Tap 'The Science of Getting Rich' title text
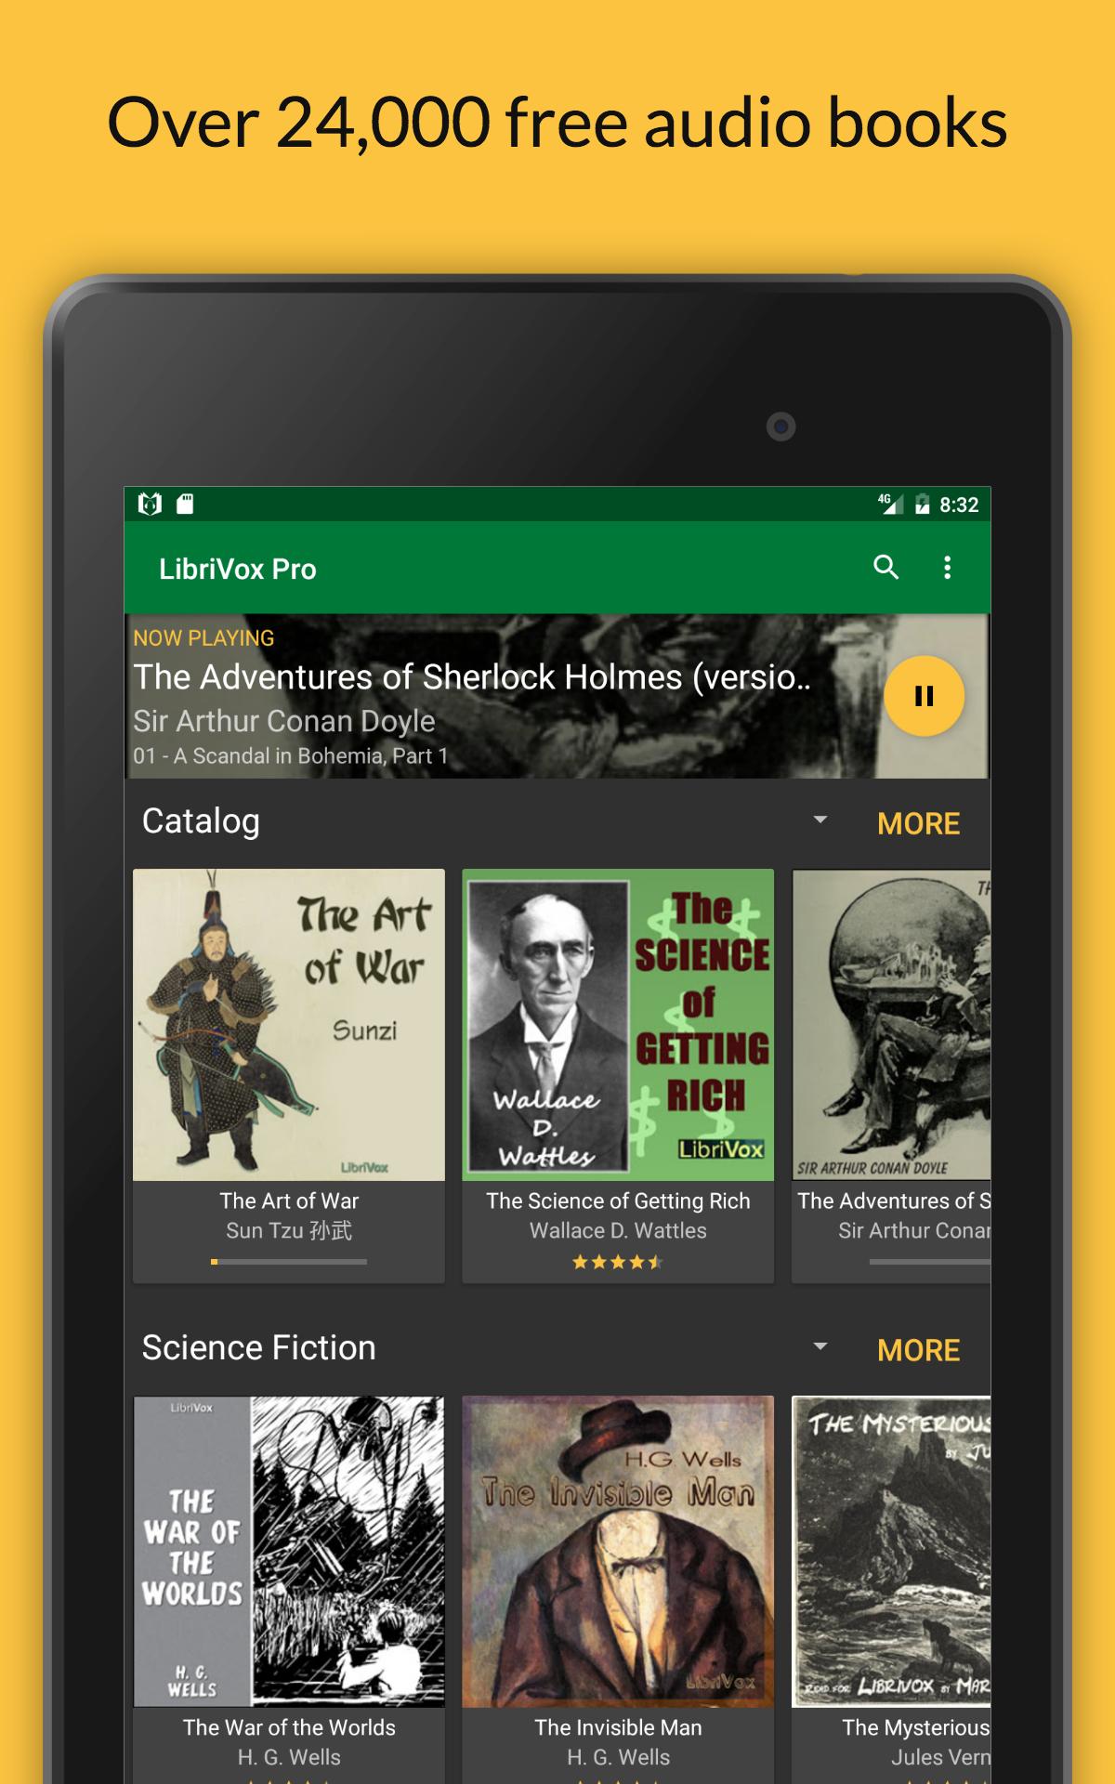Image resolution: width=1115 pixels, height=1784 pixels. click(x=618, y=1200)
